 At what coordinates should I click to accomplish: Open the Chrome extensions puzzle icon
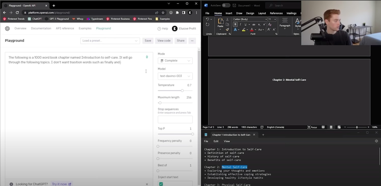(177, 13)
